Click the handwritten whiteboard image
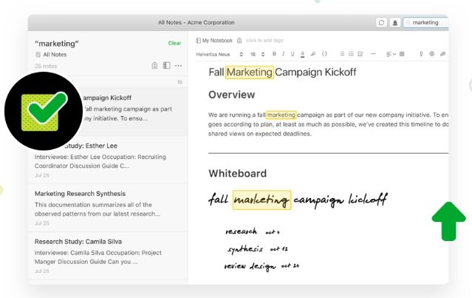Viewport: 472px width, 298px height. coord(298,232)
